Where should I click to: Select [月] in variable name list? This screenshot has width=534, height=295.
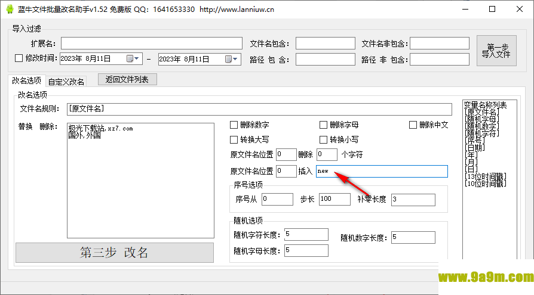pyautogui.click(x=471, y=162)
